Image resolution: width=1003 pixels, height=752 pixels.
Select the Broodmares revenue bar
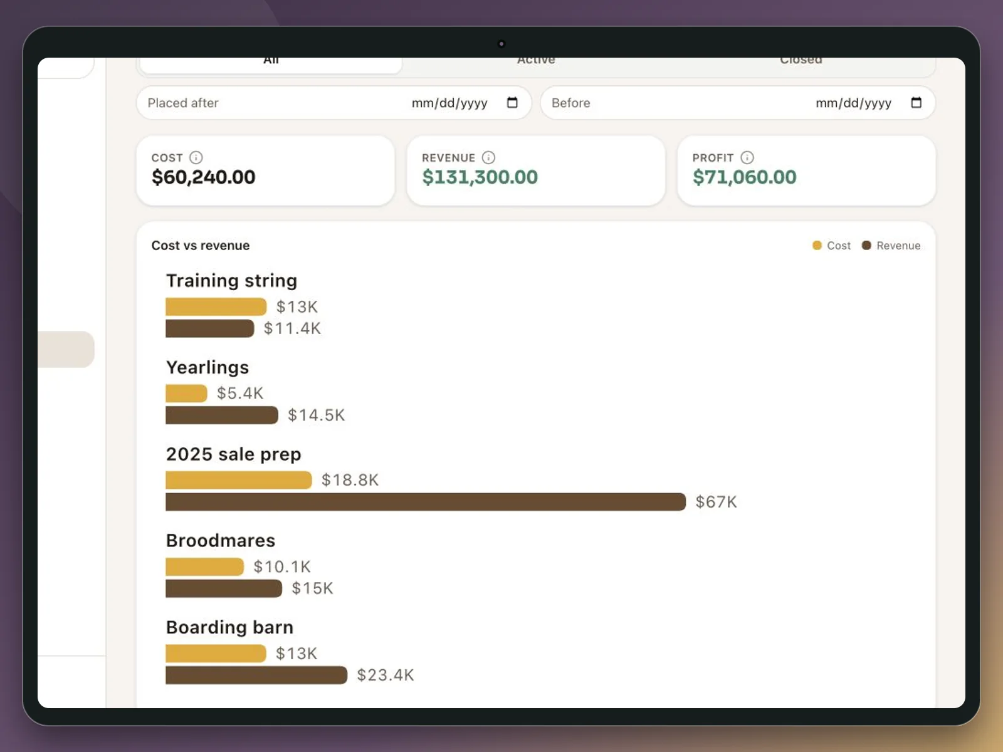point(224,588)
